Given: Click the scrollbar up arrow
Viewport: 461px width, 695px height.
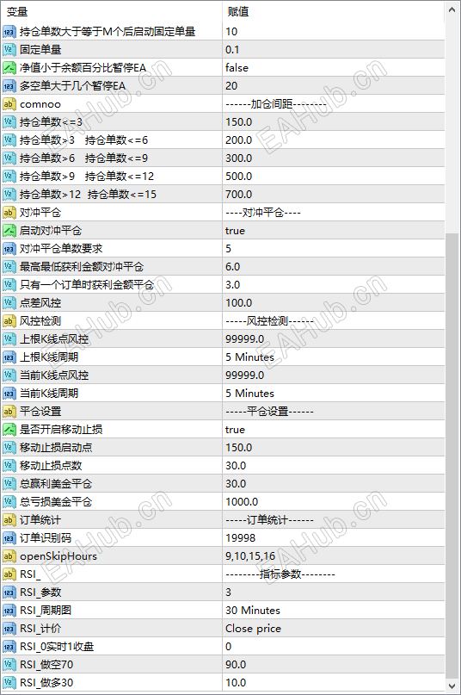Looking at the screenshot, I should (452, 9).
